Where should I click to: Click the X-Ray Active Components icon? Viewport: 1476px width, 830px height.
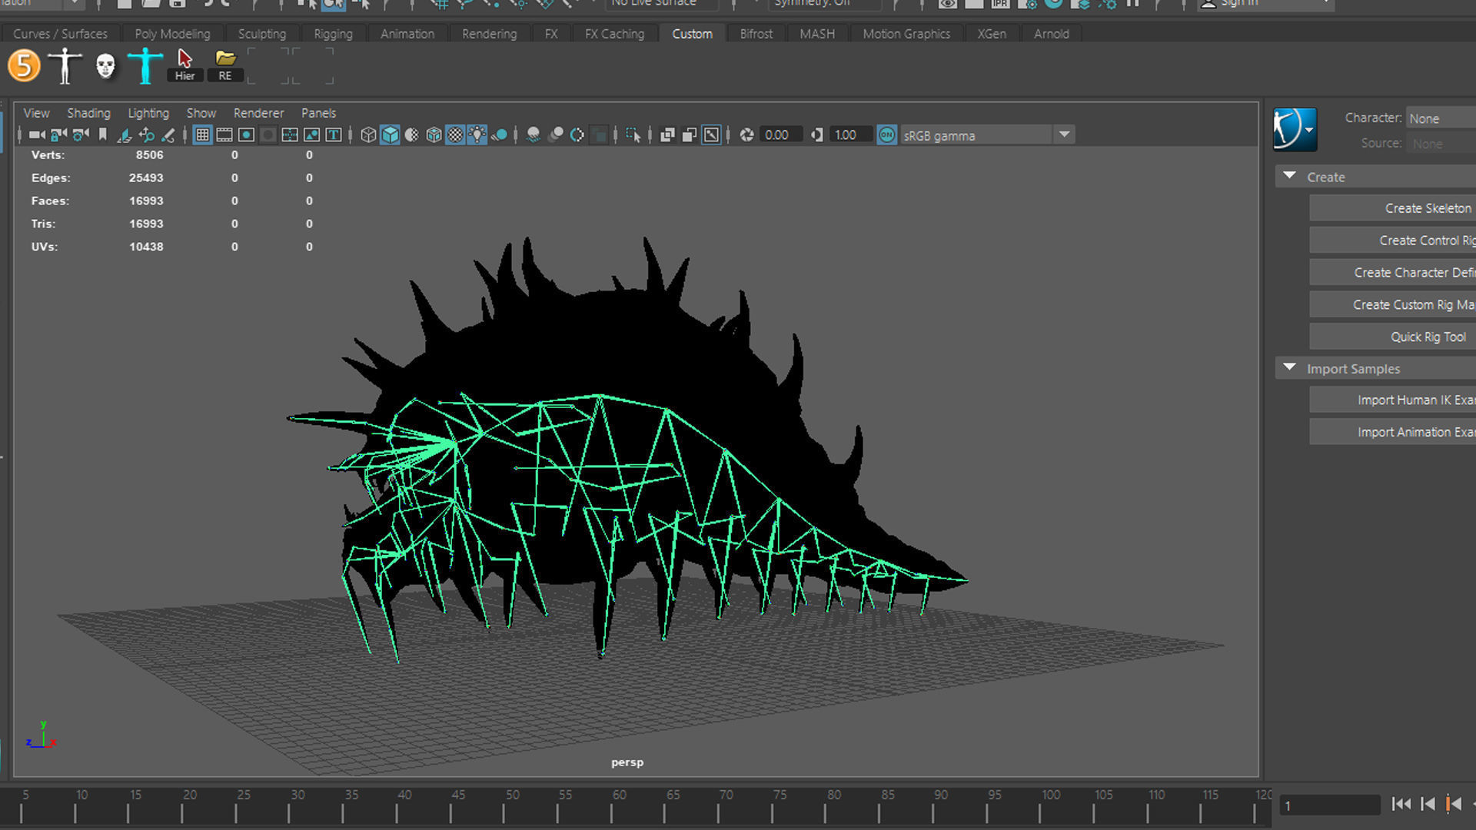(690, 135)
